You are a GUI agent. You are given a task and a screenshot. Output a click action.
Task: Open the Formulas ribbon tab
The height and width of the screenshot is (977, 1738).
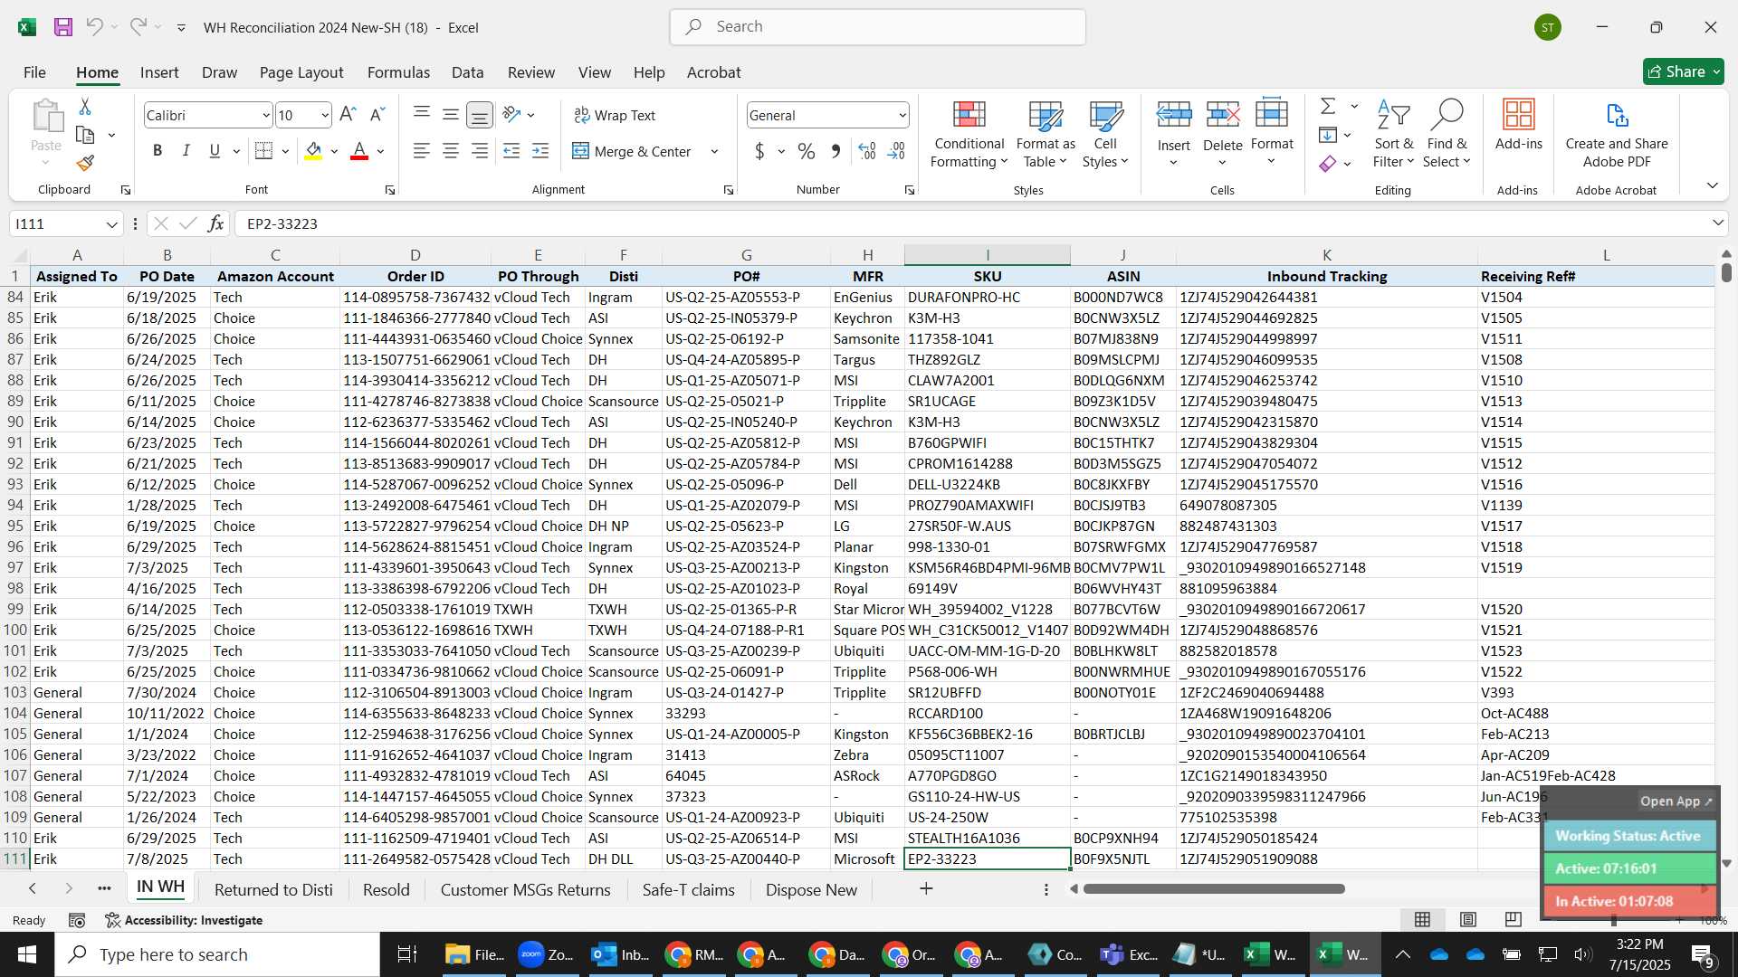[398, 72]
